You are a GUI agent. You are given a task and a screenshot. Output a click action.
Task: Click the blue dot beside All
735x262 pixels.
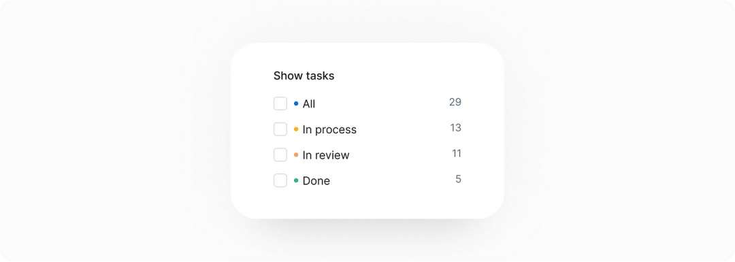[296, 103]
